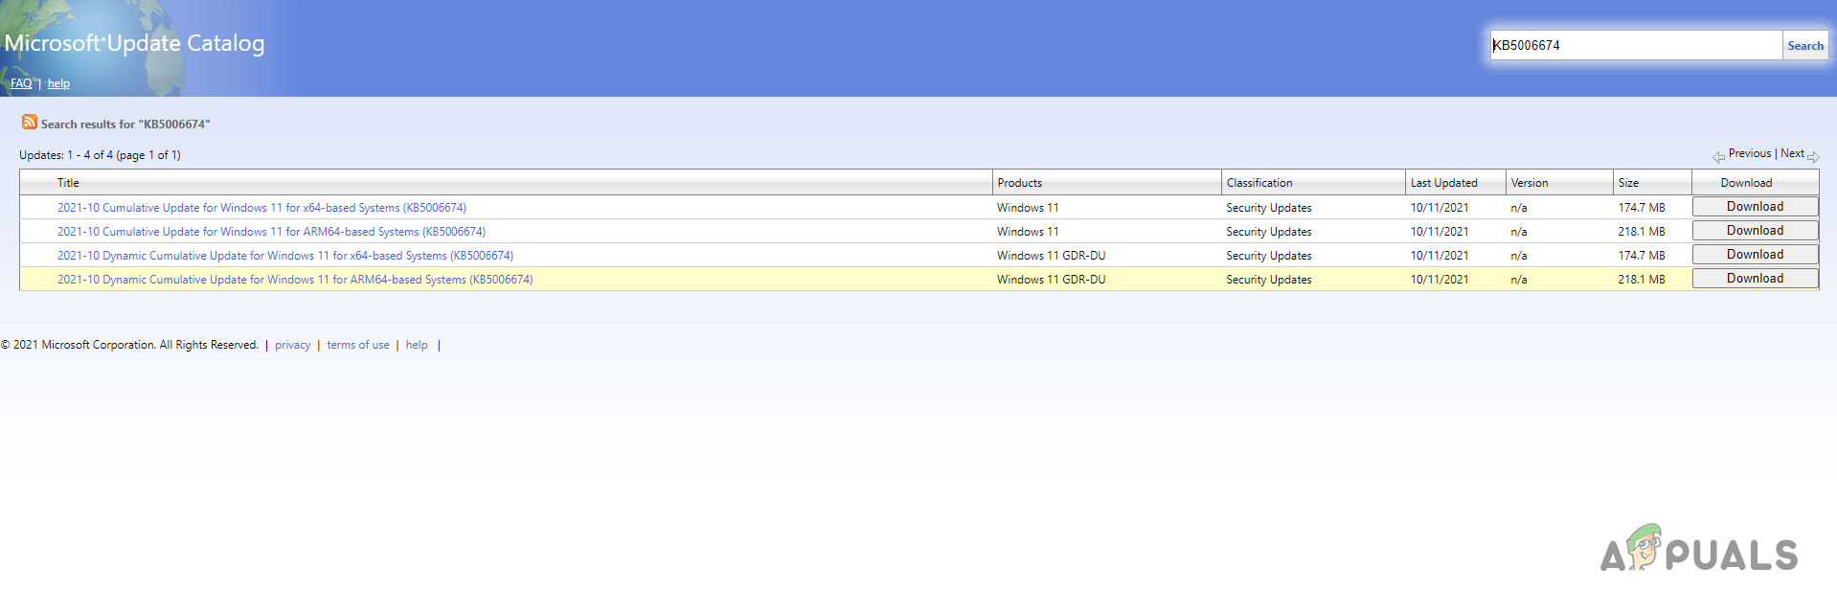Open the FAQ link

click(21, 83)
